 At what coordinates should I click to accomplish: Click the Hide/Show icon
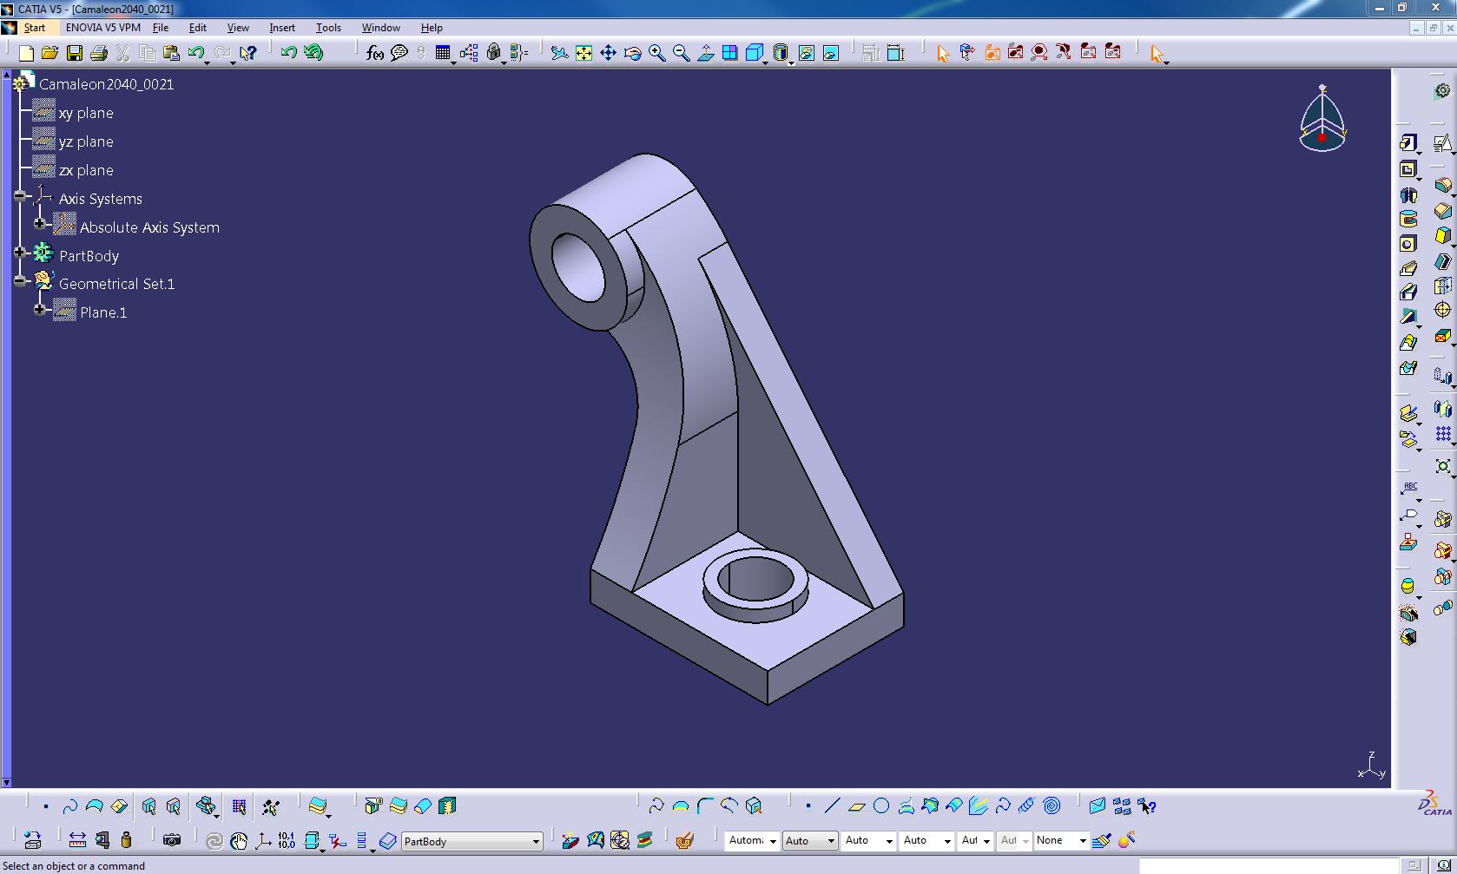pos(807,53)
